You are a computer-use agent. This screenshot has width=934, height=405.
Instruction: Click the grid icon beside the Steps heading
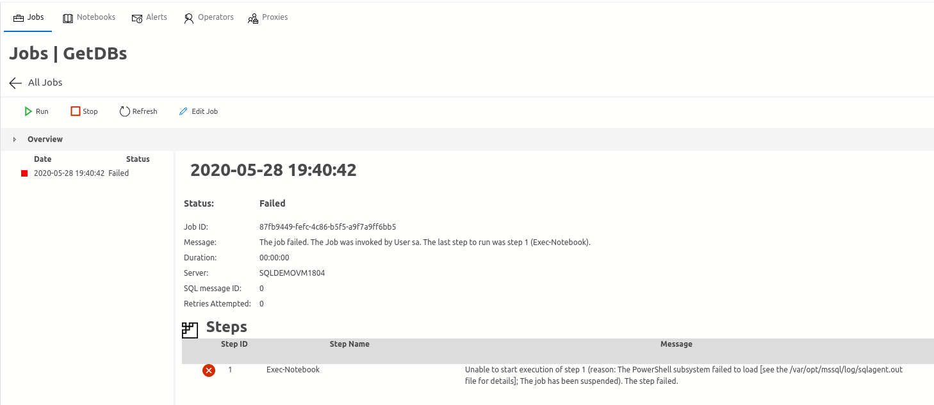click(190, 330)
